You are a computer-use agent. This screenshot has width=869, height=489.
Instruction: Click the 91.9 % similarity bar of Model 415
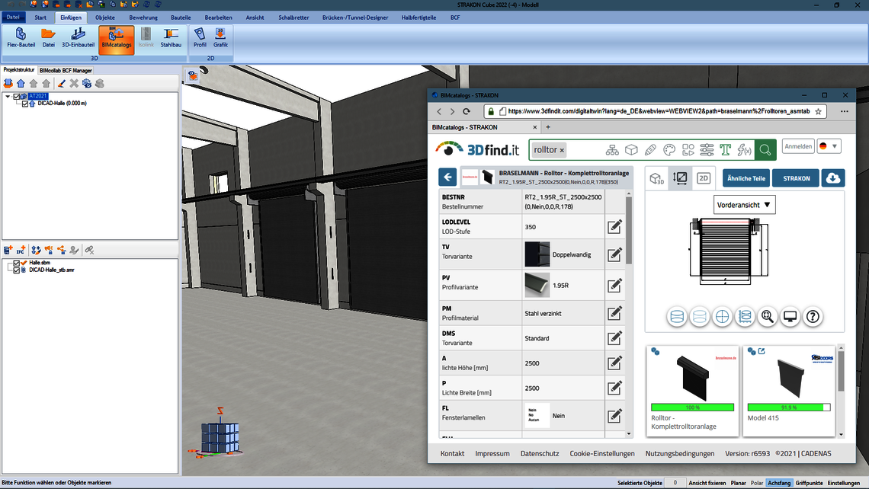(x=789, y=407)
